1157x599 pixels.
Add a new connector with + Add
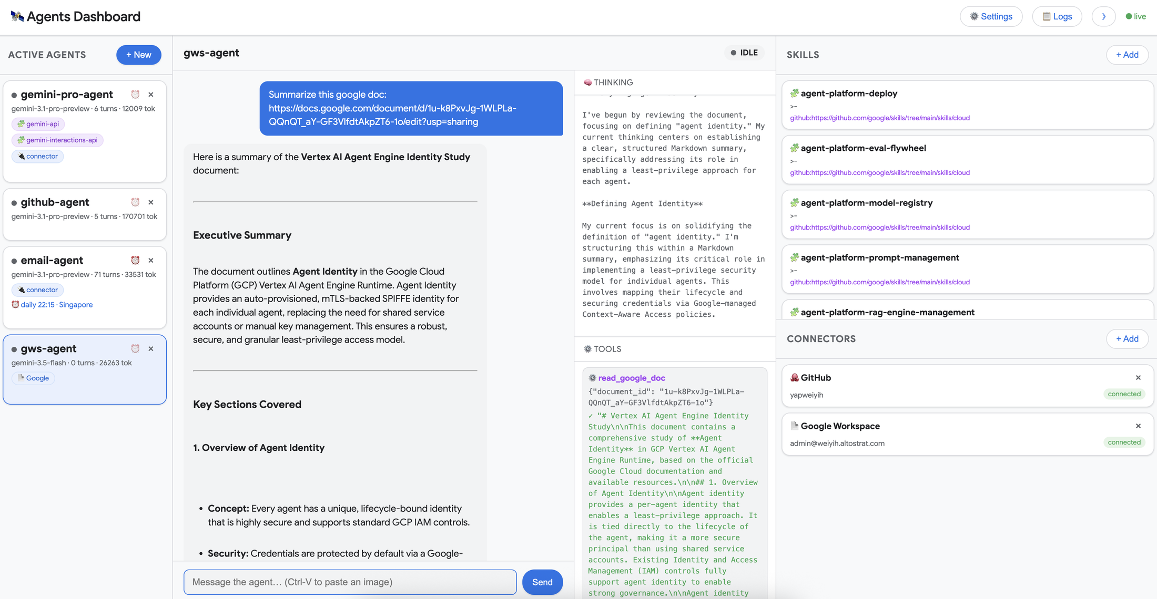click(x=1127, y=339)
